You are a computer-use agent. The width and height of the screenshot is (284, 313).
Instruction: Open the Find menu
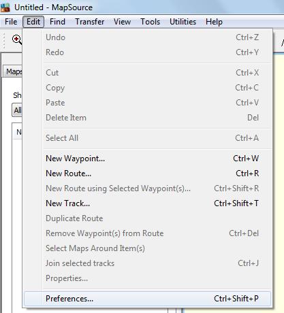click(57, 22)
